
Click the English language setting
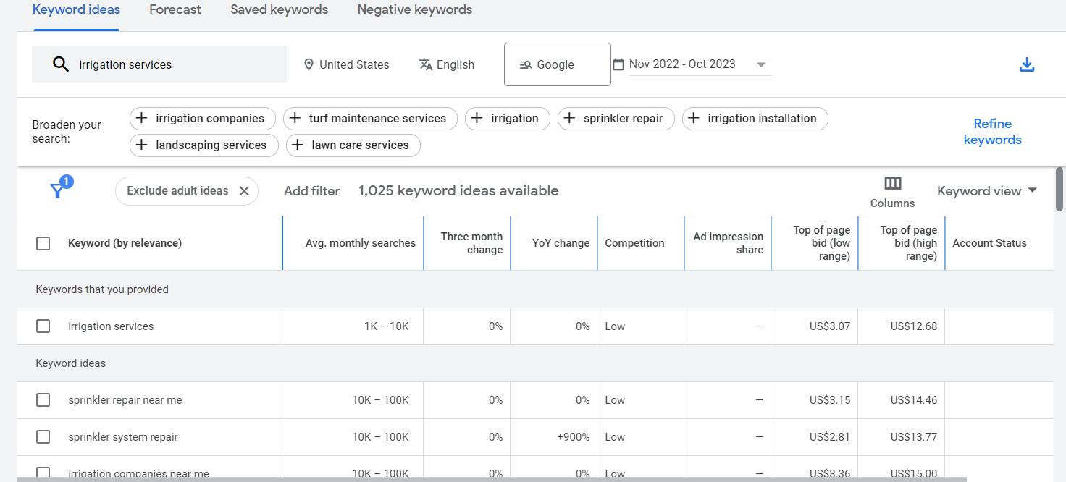tap(447, 64)
